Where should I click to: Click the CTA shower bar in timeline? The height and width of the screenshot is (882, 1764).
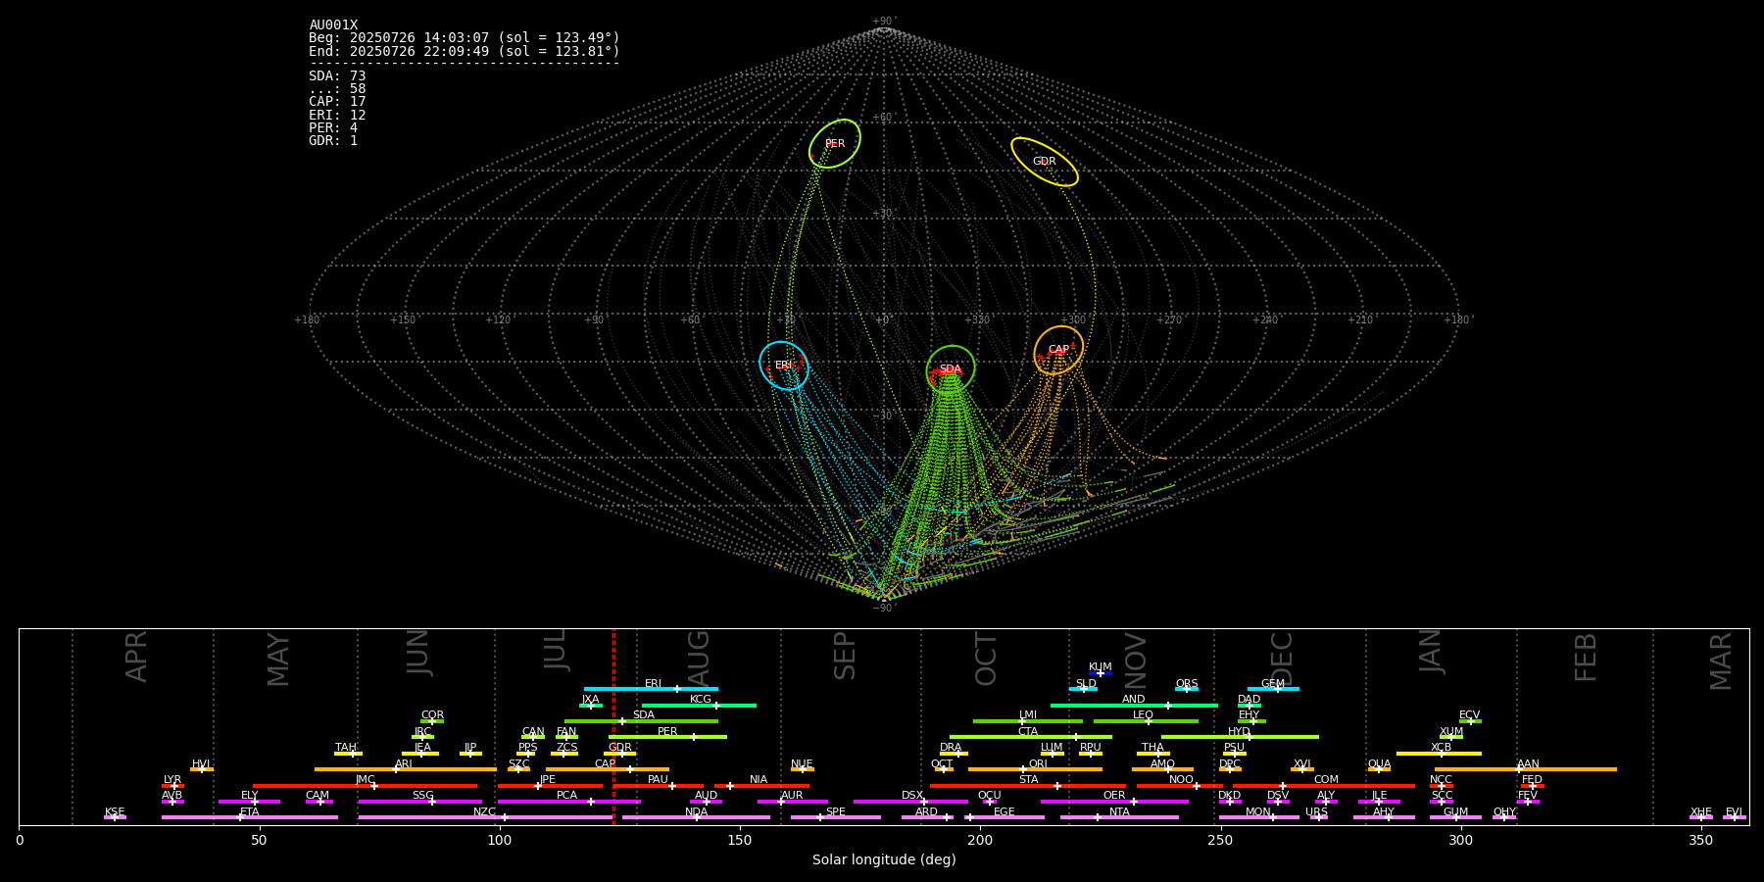(x=1031, y=737)
